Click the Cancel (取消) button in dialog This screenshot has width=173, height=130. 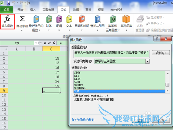point(161,120)
